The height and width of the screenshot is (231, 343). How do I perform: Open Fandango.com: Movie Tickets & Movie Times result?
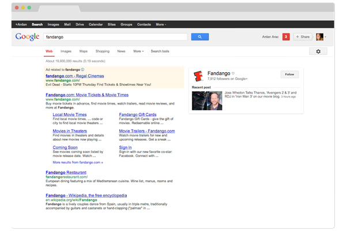tap(87, 95)
